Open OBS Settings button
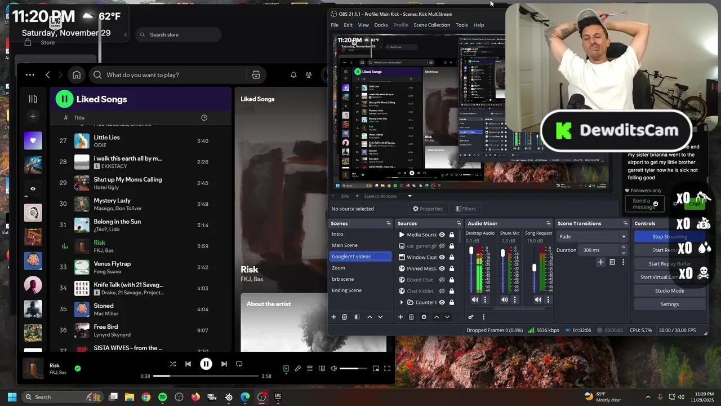This screenshot has width=721, height=406. click(669, 304)
